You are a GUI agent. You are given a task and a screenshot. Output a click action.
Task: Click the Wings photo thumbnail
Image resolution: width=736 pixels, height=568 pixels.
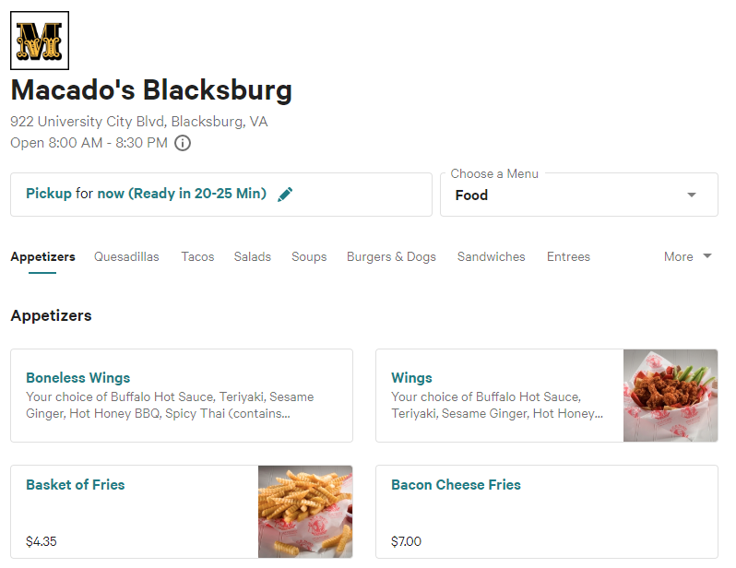[671, 396]
